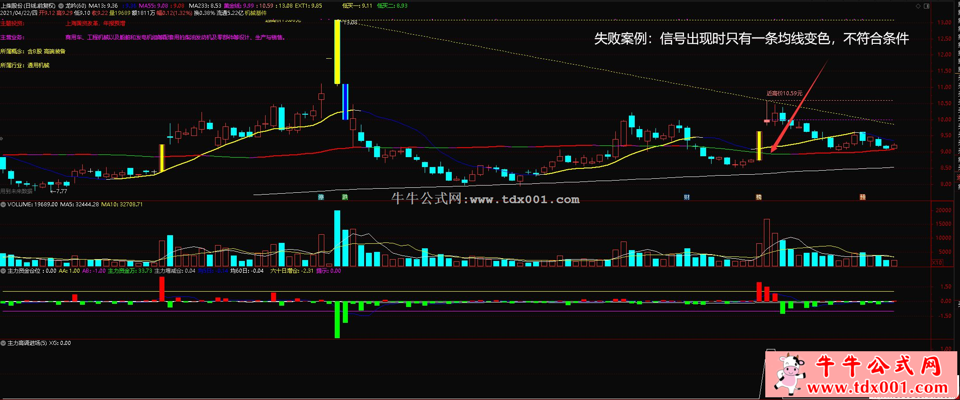Click the 六十日增仓: -2.31 value
Viewport: 960px width, 400px height.
pyautogui.click(x=292, y=271)
